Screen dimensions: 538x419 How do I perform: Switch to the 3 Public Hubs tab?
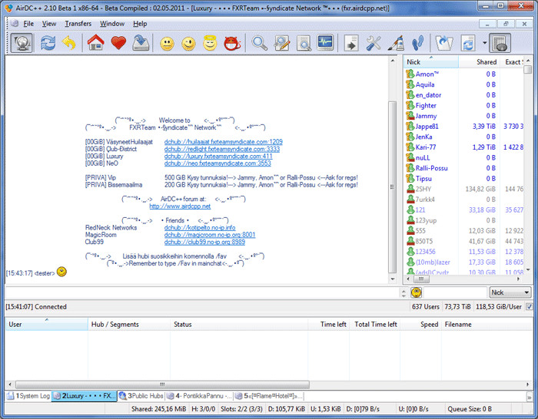tap(141, 396)
